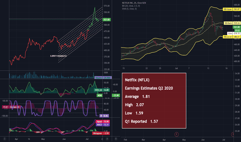
Task: Click the BB:Basis 535.24 price label
Action: 232,23
